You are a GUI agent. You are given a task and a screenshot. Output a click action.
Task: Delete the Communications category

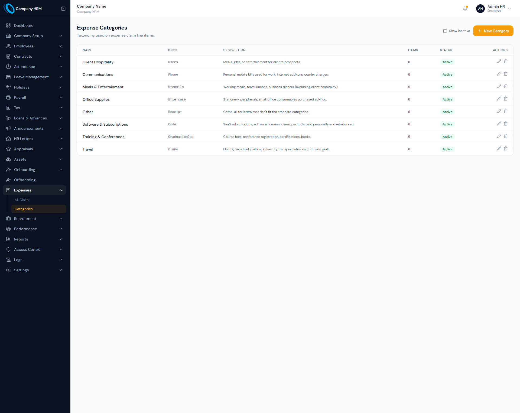[506, 74]
